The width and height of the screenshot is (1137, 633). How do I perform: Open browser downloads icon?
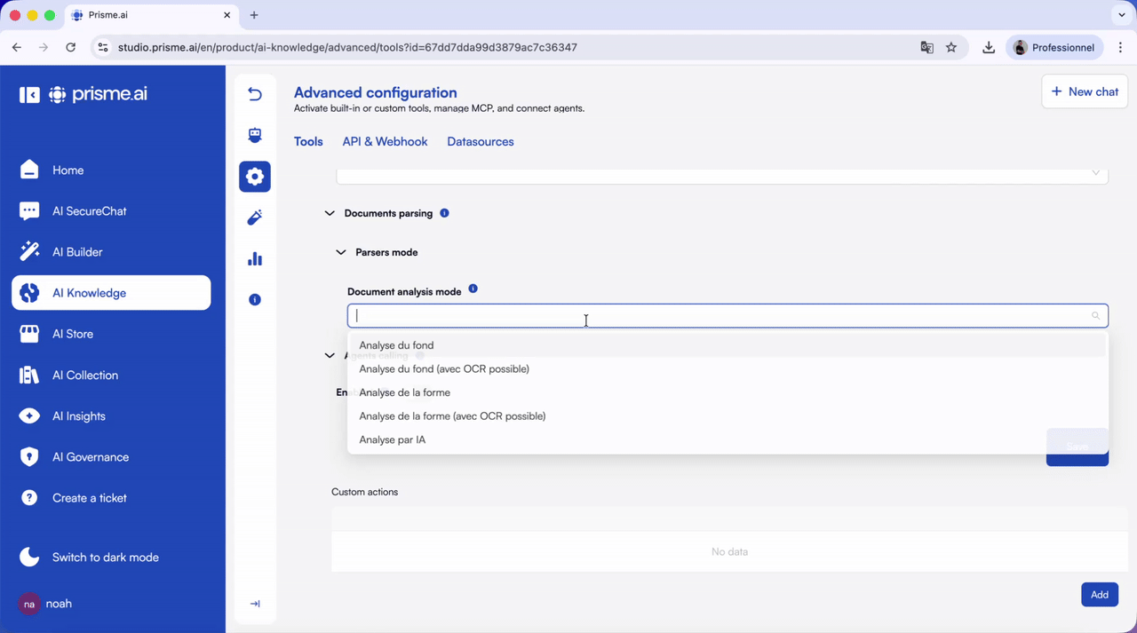[989, 47]
